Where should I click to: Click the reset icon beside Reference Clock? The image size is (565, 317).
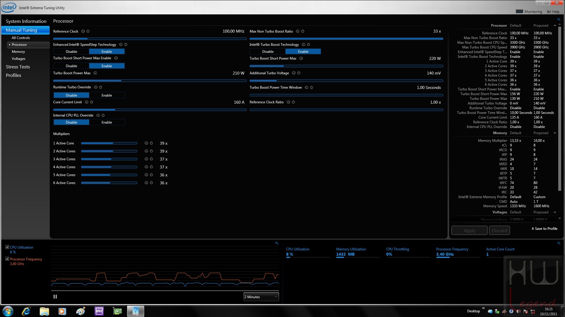click(88, 31)
